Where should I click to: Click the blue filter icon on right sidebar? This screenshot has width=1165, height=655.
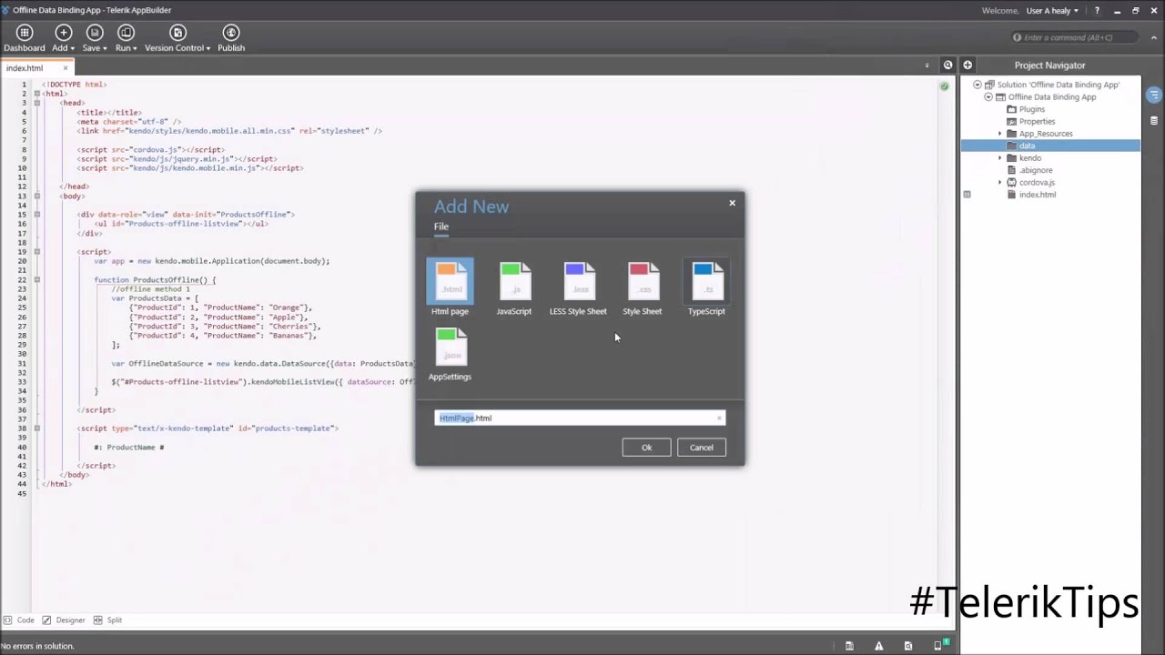coord(1154,95)
